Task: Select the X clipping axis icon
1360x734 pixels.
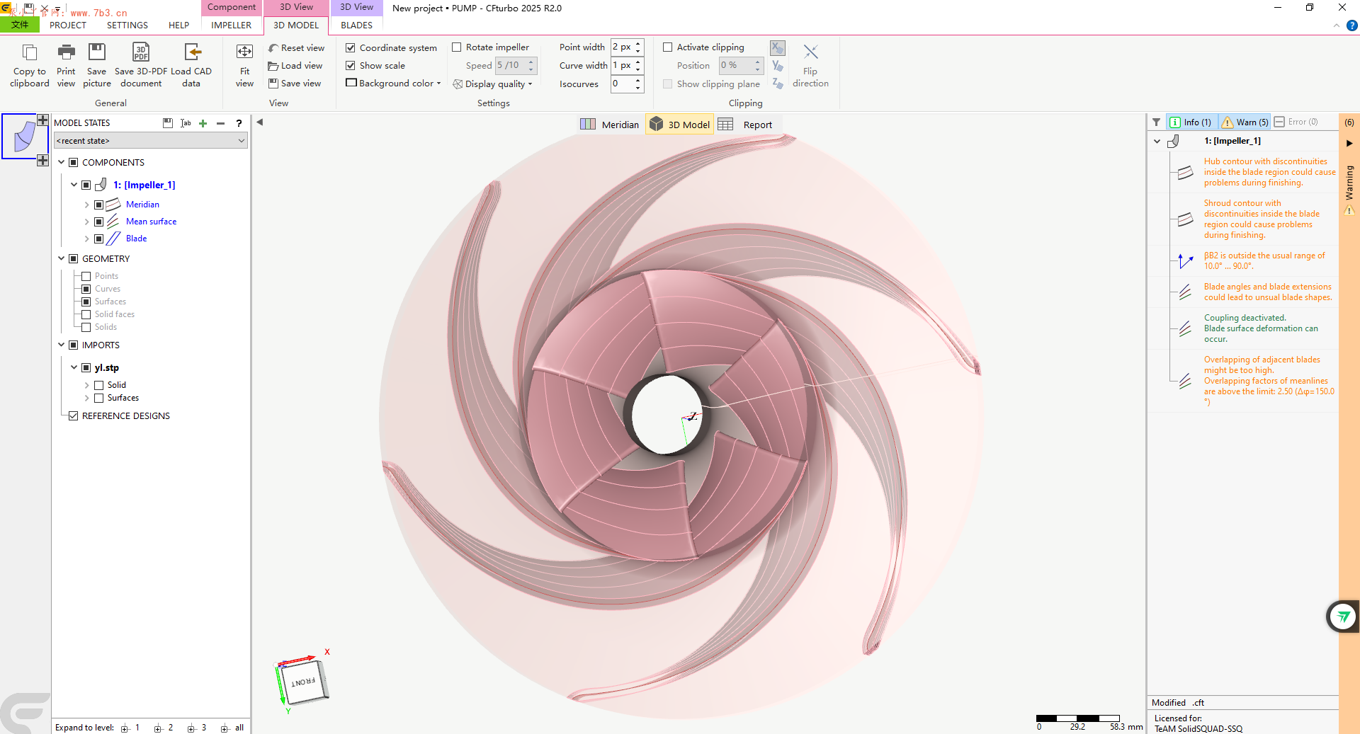Action: pos(778,47)
